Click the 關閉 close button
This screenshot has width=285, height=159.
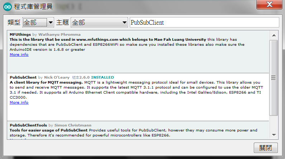(x=266, y=148)
